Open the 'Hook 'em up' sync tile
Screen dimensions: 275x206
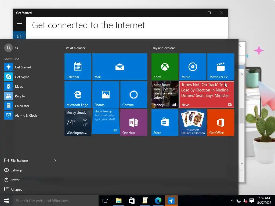point(106,122)
